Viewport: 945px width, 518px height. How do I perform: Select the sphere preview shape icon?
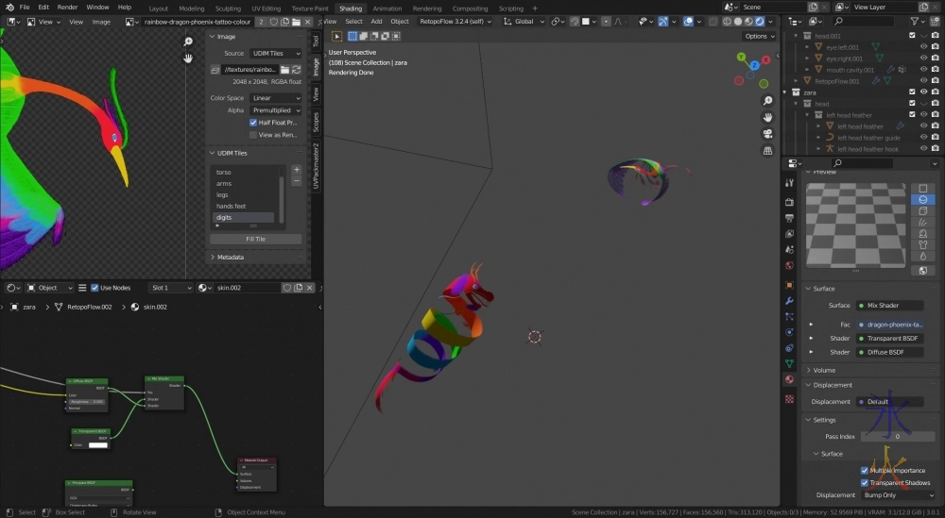[x=921, y=200]
